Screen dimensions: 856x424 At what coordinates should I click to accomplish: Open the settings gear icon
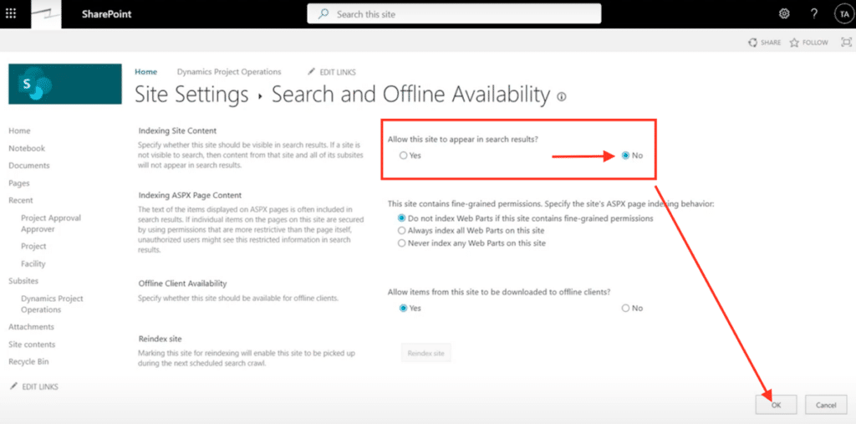pyautogui.click(x=784, y=14)
